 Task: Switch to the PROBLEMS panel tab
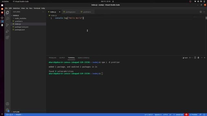click(52, 58)
